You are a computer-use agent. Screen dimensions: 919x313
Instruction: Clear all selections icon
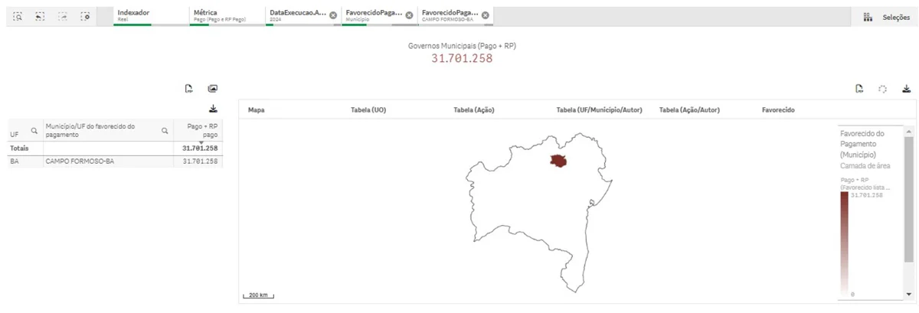click(x=85, y=15)
